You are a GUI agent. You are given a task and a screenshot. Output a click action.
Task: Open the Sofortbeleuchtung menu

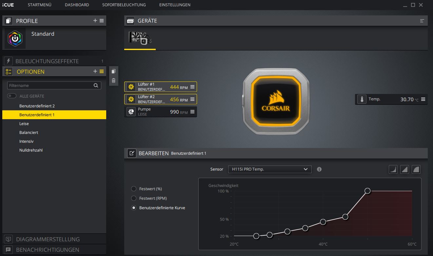pos(124,5)
